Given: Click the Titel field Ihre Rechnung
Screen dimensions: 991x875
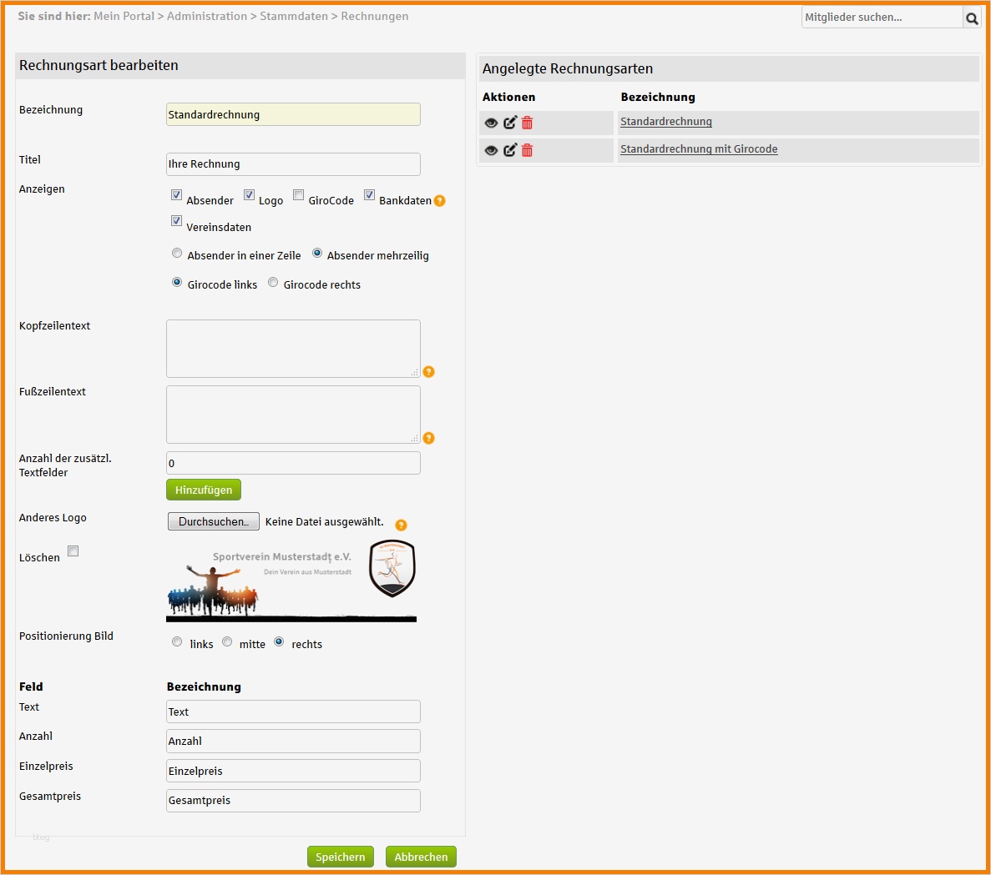Looking at the screenshot, I should pos(293,164).
